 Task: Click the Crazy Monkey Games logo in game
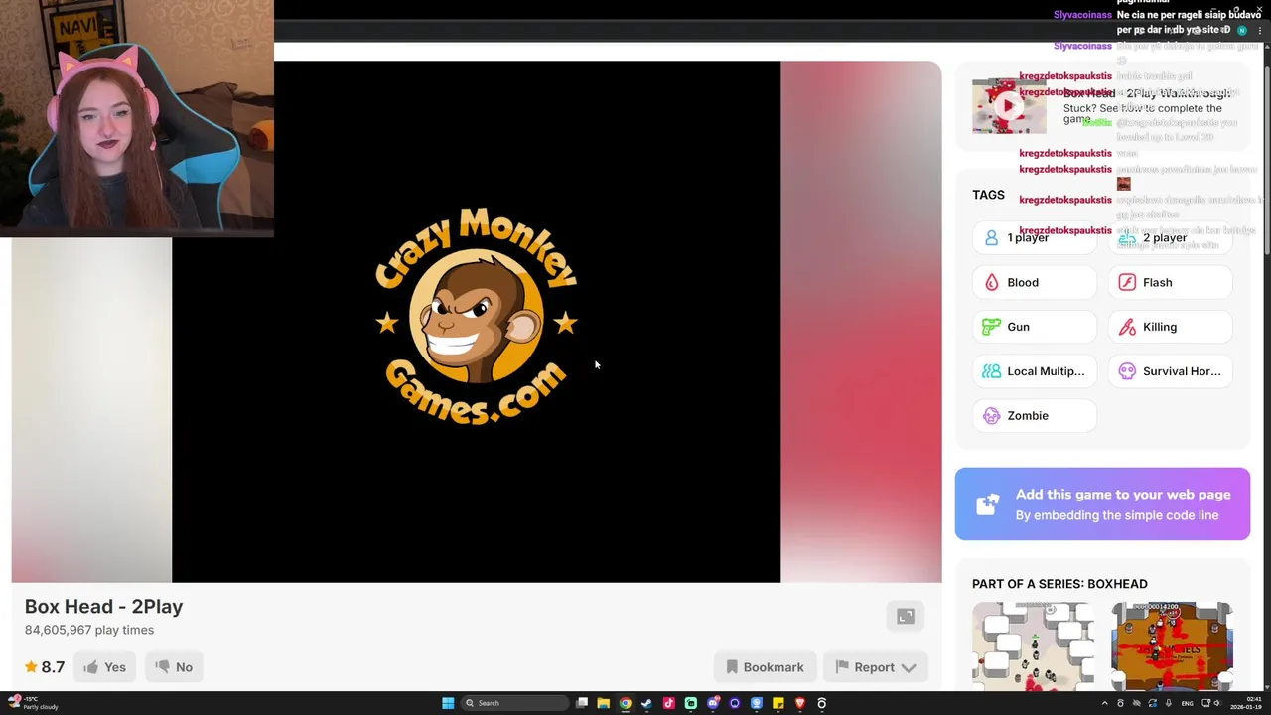pos(477,317)
